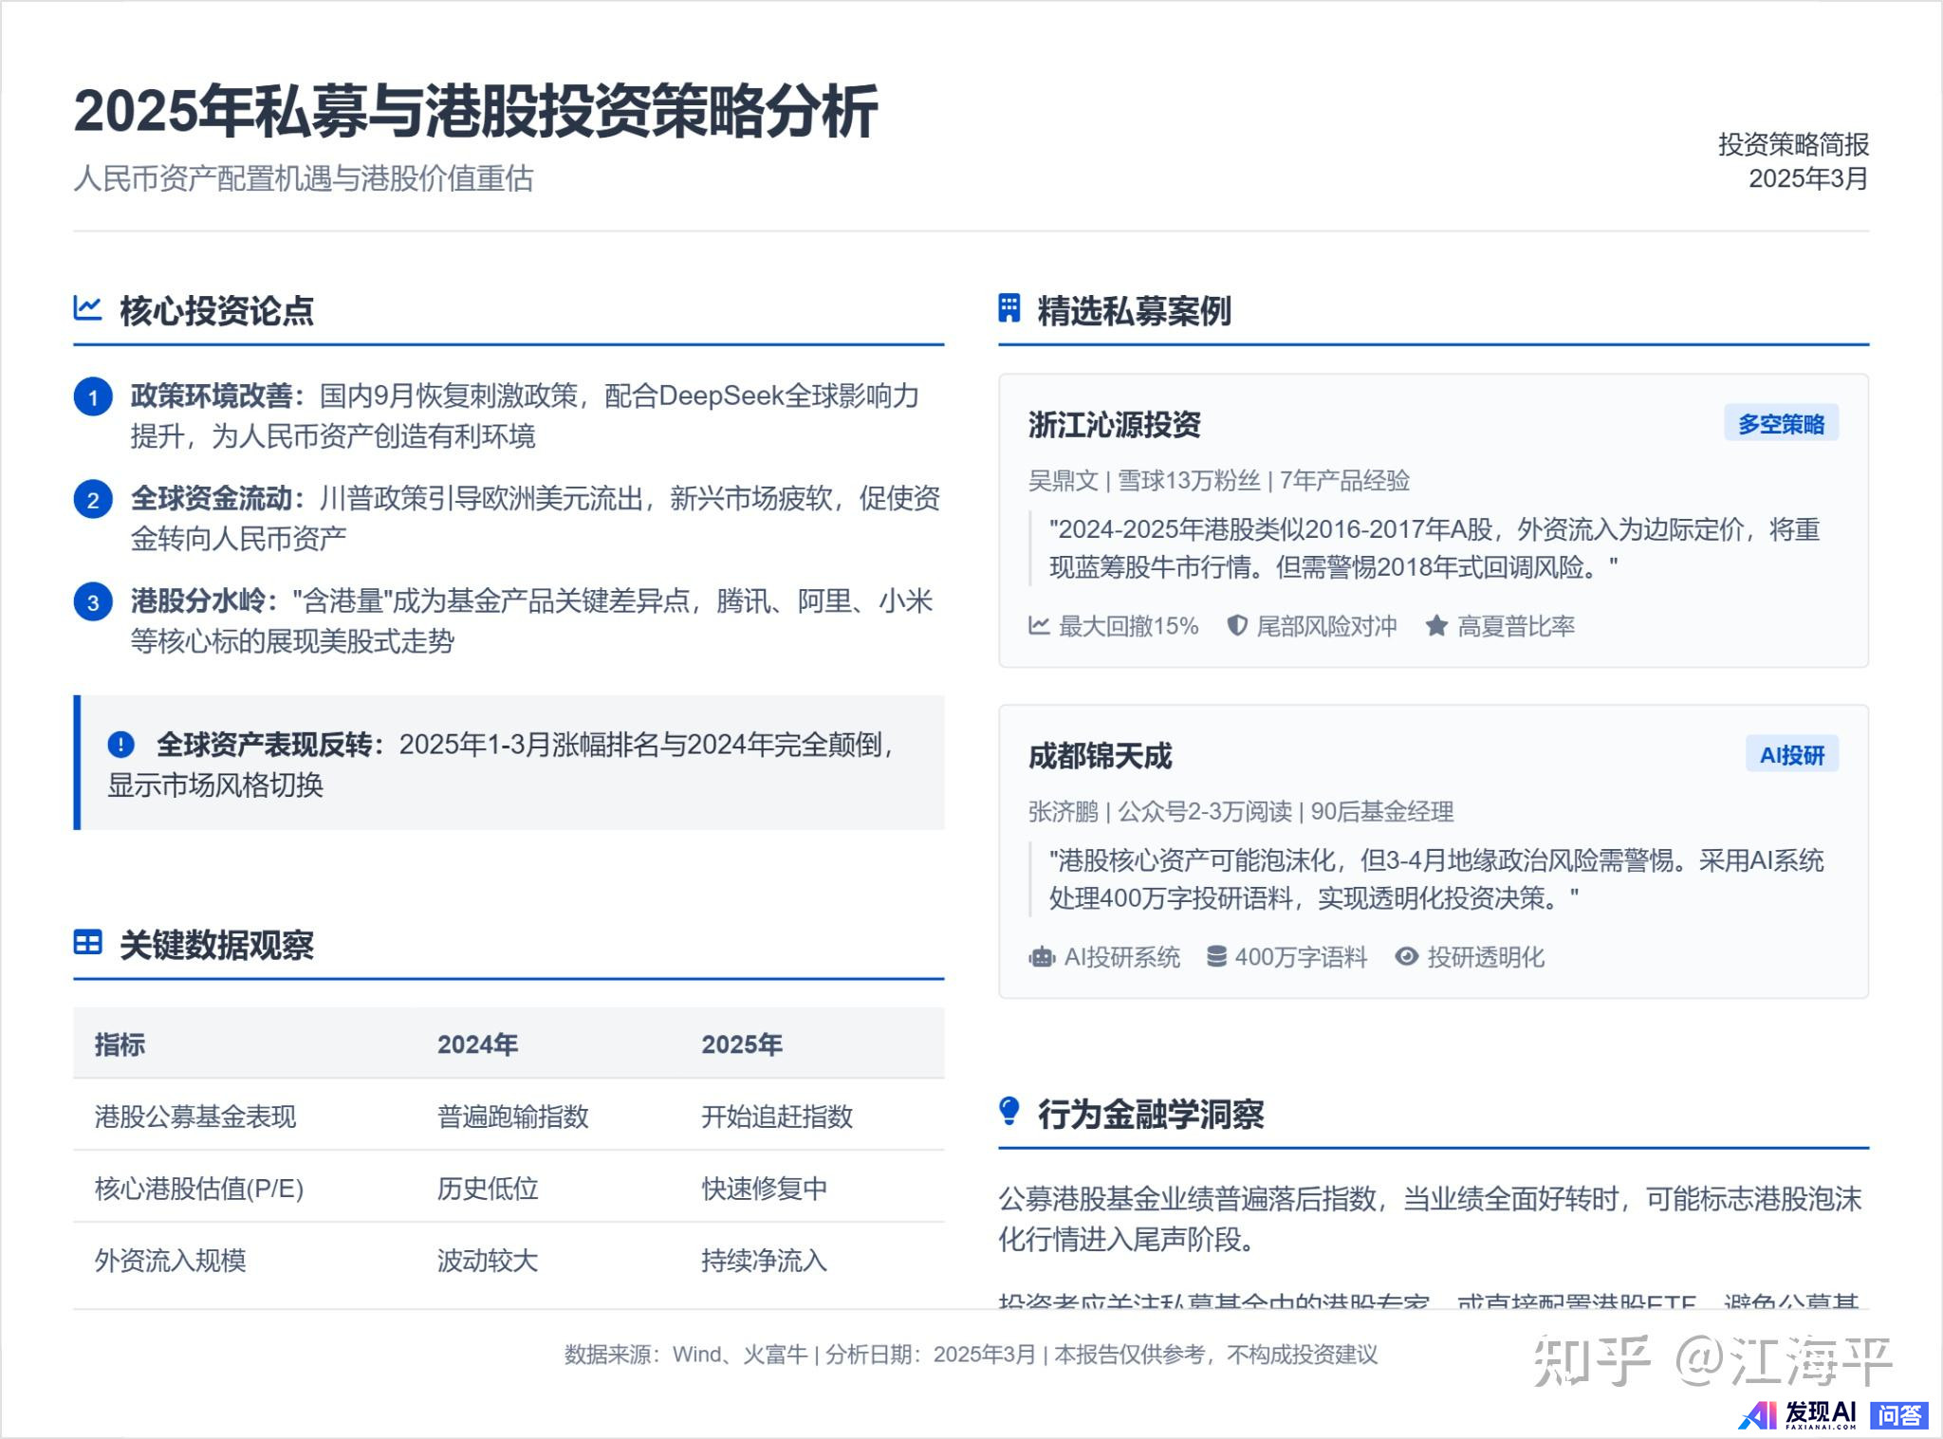
Task: Click the 吴鼎文 | 雪球13万粉丝 info line
Action: point(1219,481)
